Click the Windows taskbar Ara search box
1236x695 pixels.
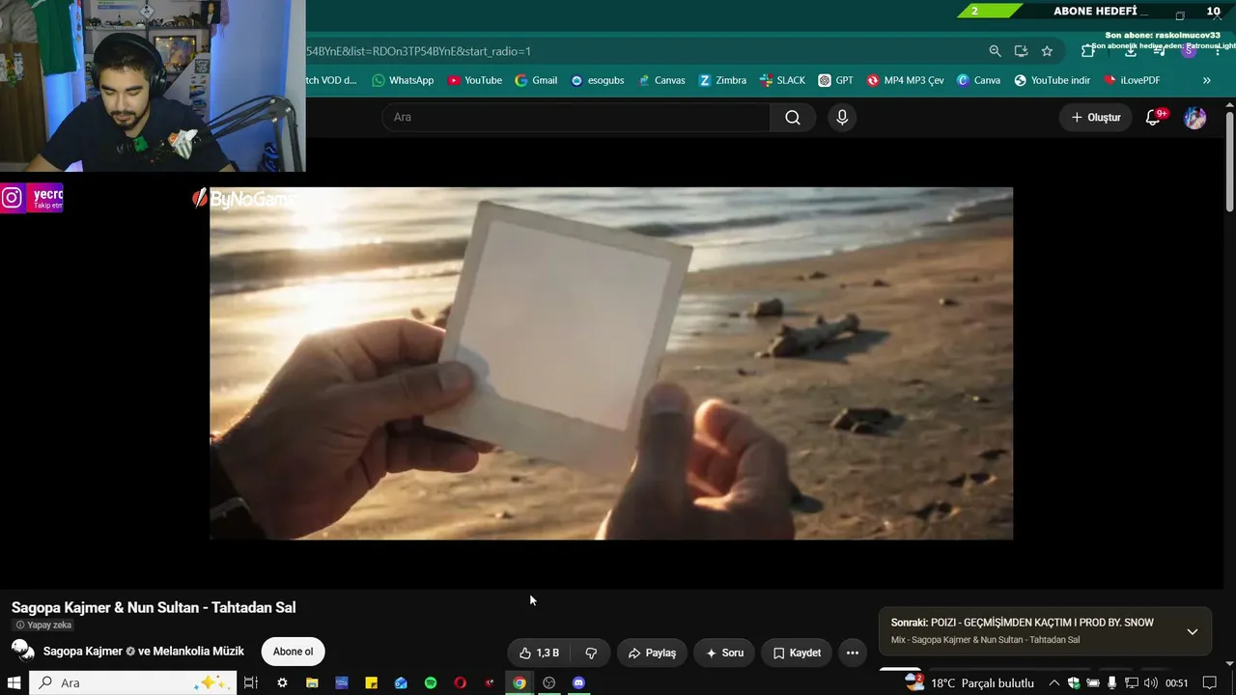click(x=132, y=682)
